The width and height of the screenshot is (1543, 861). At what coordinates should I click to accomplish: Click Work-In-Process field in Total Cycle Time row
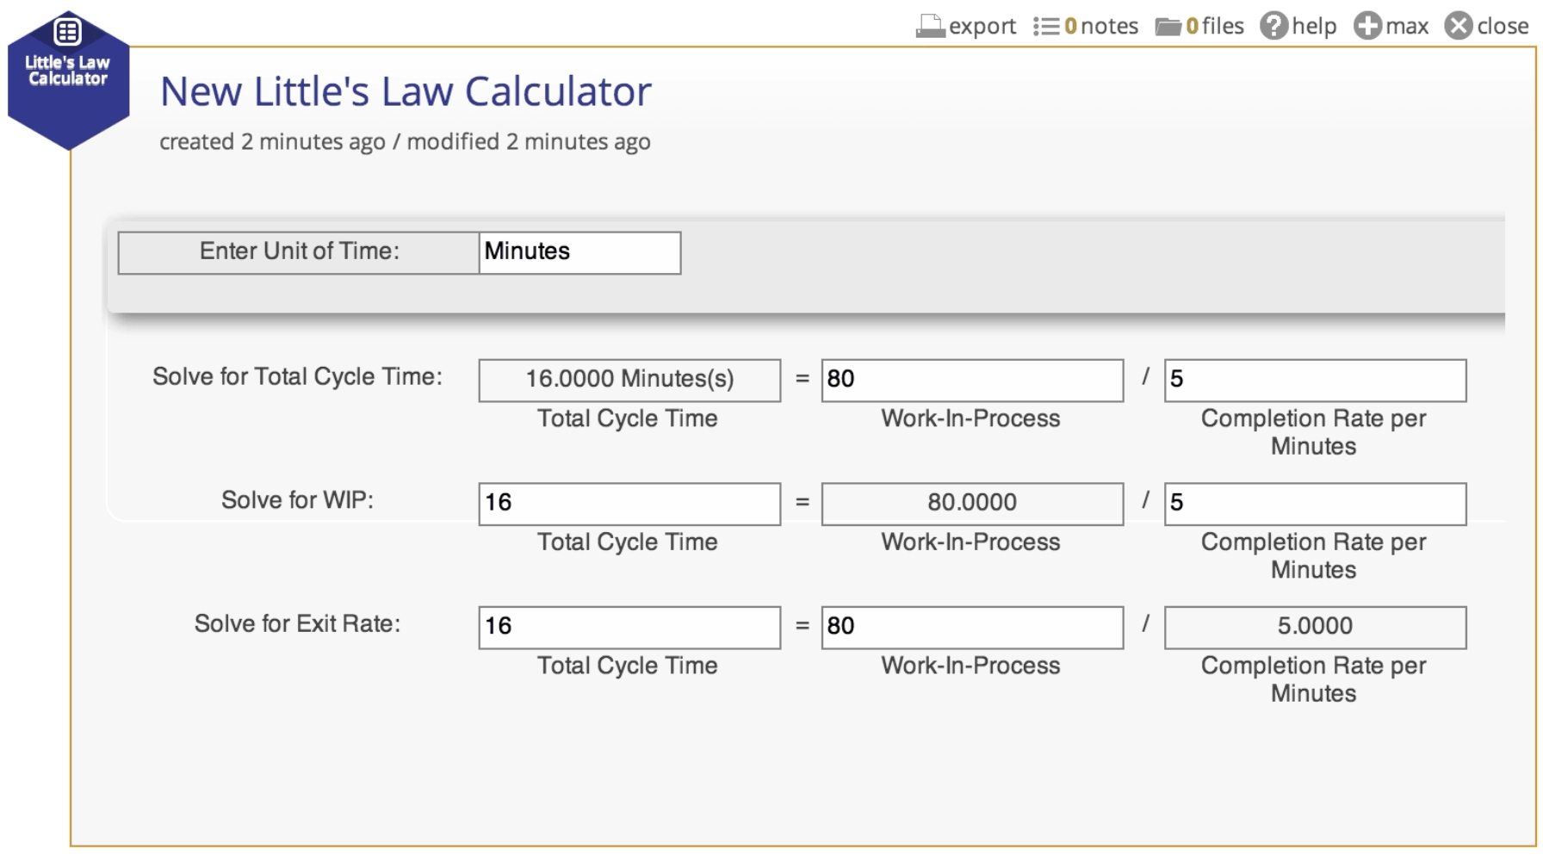(x=972, y=380)
